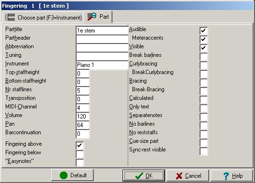
Task: Enable the Calculated checkbox
Action: click(204, 99)
